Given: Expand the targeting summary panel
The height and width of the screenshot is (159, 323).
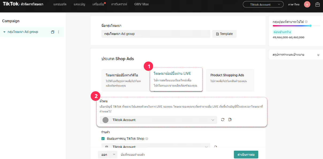Looking at the screenshot, I should [318, 55].
